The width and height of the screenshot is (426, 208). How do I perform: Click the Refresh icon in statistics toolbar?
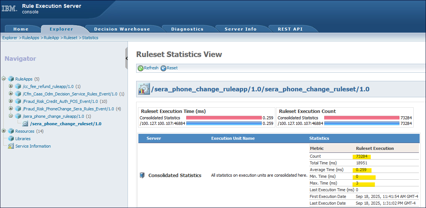141,68
